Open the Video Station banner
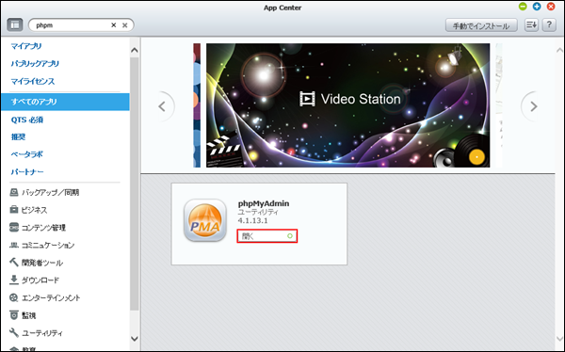Screen dimensions: 565x352 347,105
